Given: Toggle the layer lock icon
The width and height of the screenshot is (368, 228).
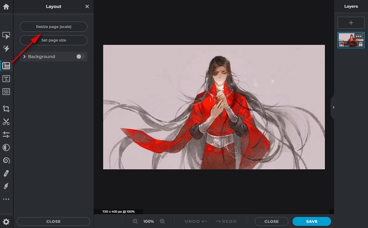Looking at the screenshot, I should (361, 44).
